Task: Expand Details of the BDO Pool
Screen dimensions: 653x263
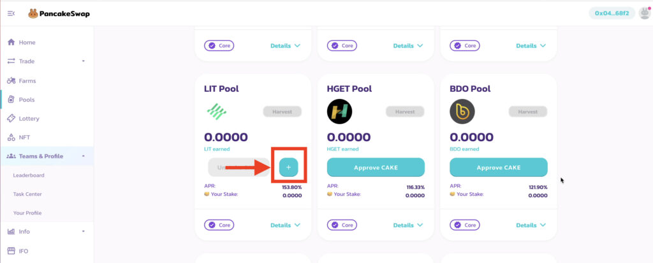Action: tap(531, 225)
